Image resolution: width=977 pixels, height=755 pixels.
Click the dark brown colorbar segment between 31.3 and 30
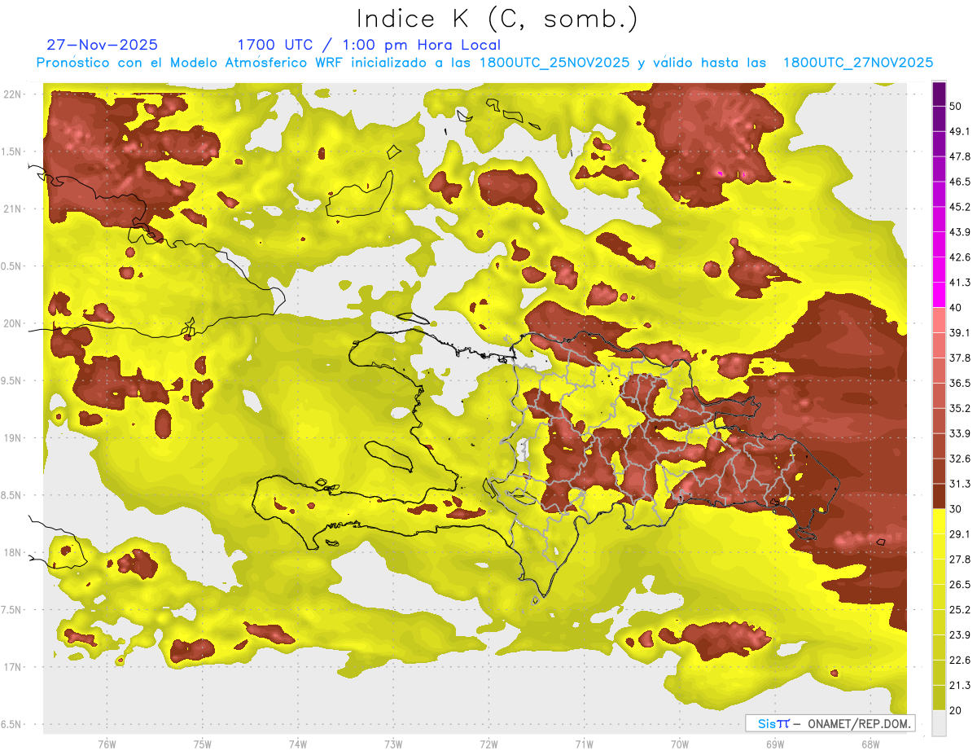coord(939,496)
